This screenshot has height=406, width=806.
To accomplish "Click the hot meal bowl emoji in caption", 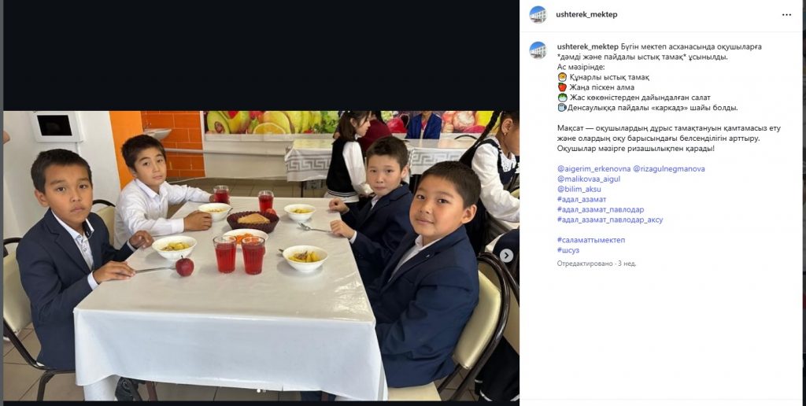I will pos(562,77).
